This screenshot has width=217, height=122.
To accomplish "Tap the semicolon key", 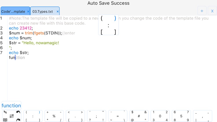I will (x=96, y=117).
